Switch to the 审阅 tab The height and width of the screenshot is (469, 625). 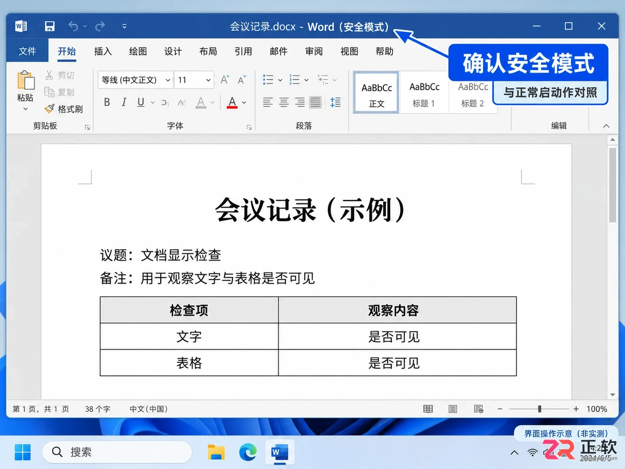[x=314, y=51]
